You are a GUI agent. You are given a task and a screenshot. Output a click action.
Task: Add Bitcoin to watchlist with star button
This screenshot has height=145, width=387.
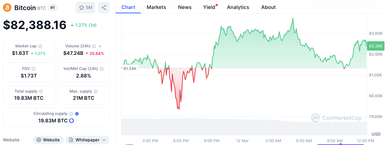[x=85, y=7]
